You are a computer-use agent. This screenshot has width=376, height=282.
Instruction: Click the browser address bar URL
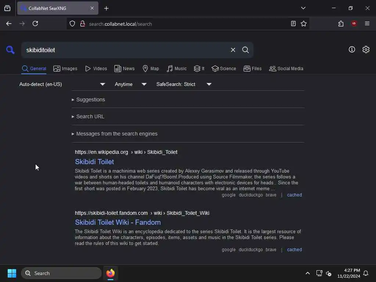point(120,24)
